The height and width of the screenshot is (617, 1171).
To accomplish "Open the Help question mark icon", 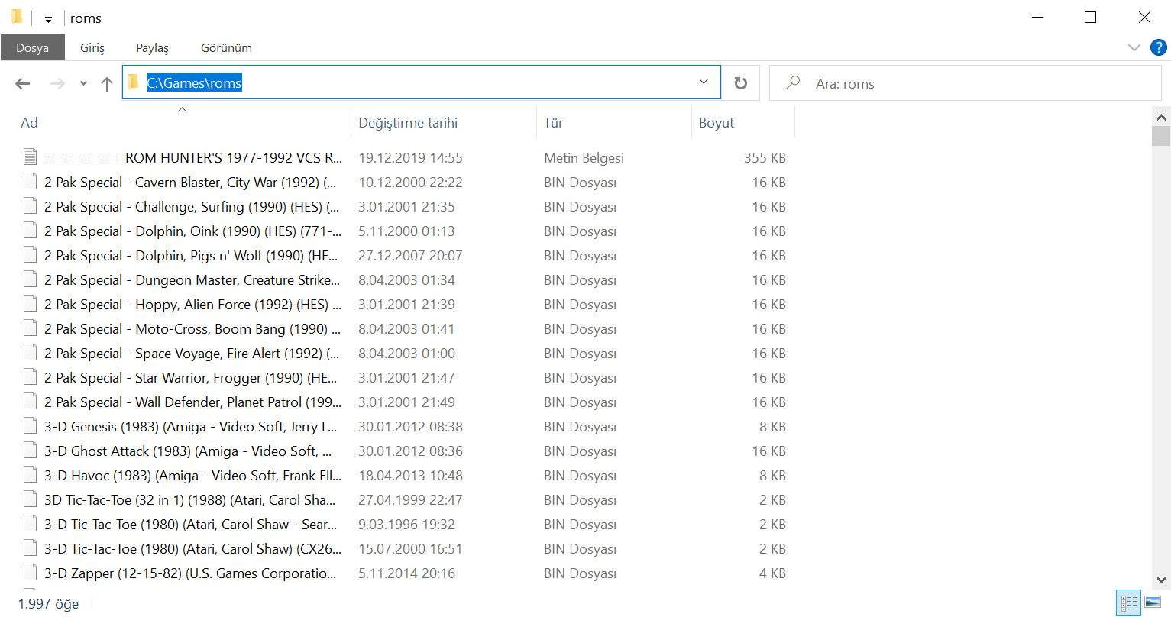I will click(x=1158, y=47).
